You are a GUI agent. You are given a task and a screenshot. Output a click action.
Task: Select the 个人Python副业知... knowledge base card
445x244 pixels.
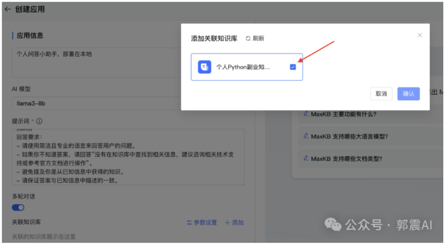coord(247,67)
